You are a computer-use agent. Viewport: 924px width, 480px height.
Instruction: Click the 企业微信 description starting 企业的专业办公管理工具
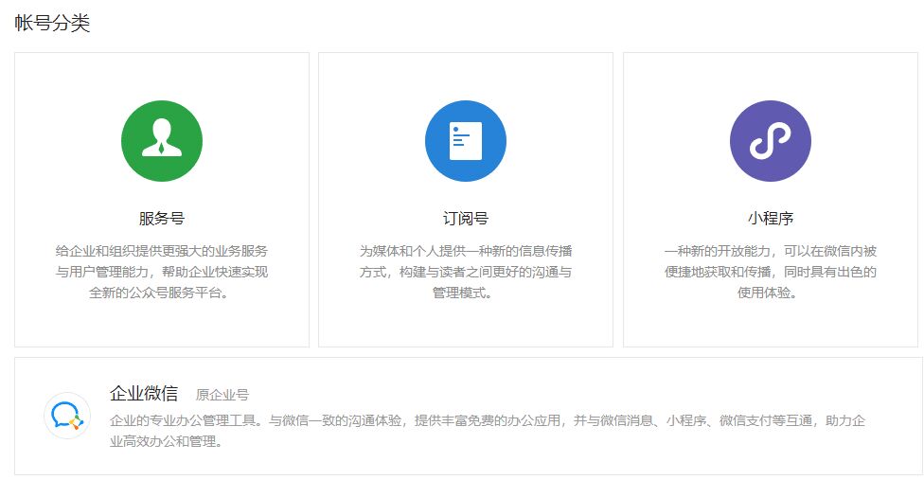[x=488, y=431]
